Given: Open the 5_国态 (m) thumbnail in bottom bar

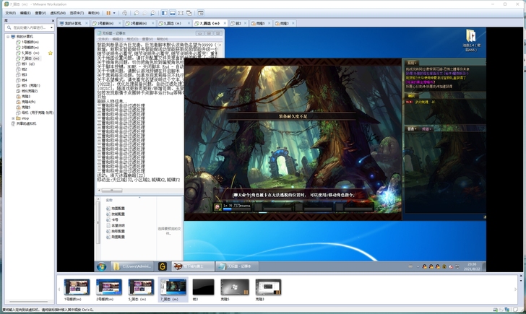Looking at the screenshot, I should (x=141, y=290).
